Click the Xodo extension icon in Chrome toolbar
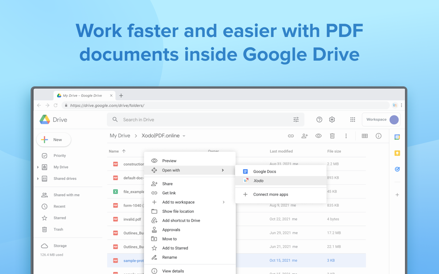 [x=394, y=105]
